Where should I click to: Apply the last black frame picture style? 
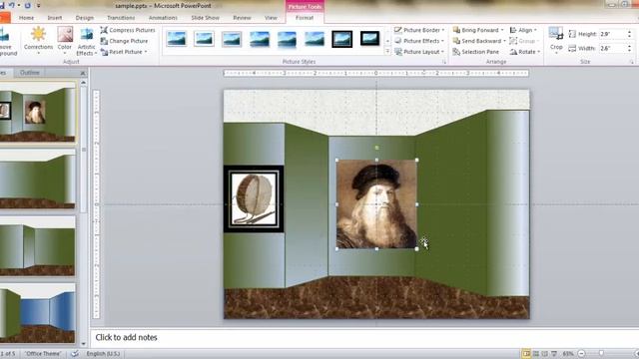tap(370, 39)
